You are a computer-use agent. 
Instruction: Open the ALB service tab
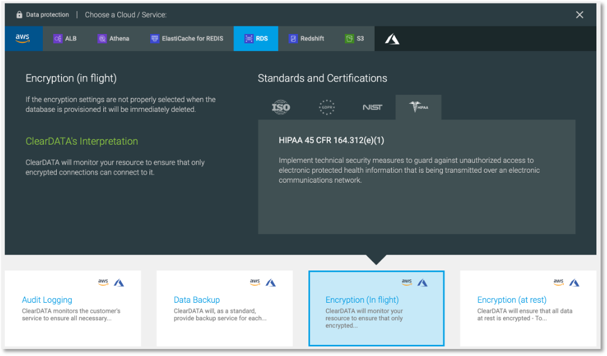pyautogui.click(x=65, y=38)
